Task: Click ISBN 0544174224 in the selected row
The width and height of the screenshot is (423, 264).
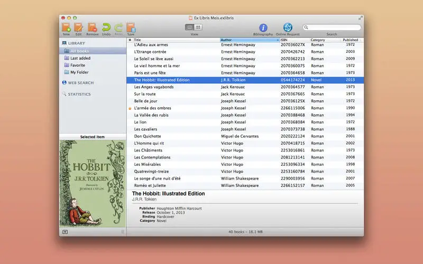Action: (x=293, y=80)
